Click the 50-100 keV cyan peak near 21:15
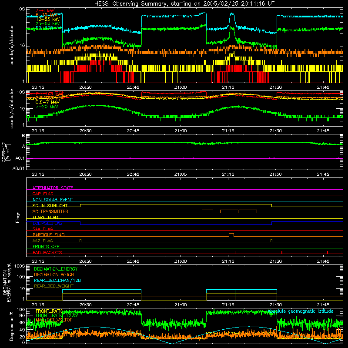348x348 pixels. click(x=232, y=15)
